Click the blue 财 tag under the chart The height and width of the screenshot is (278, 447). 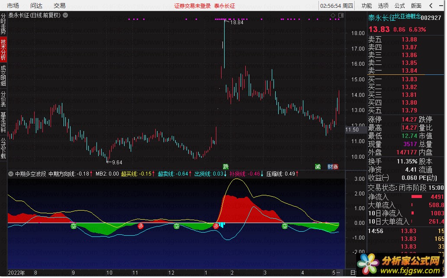click(330, 166)
